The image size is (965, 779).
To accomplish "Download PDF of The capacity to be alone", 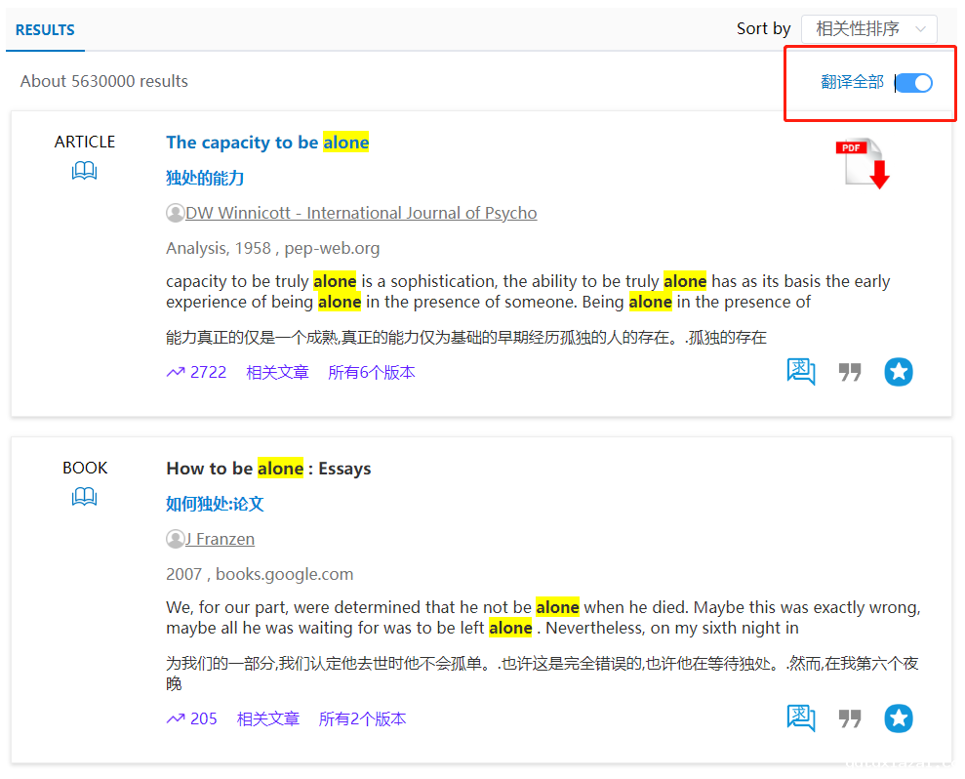I will click(x=863, y=163).
